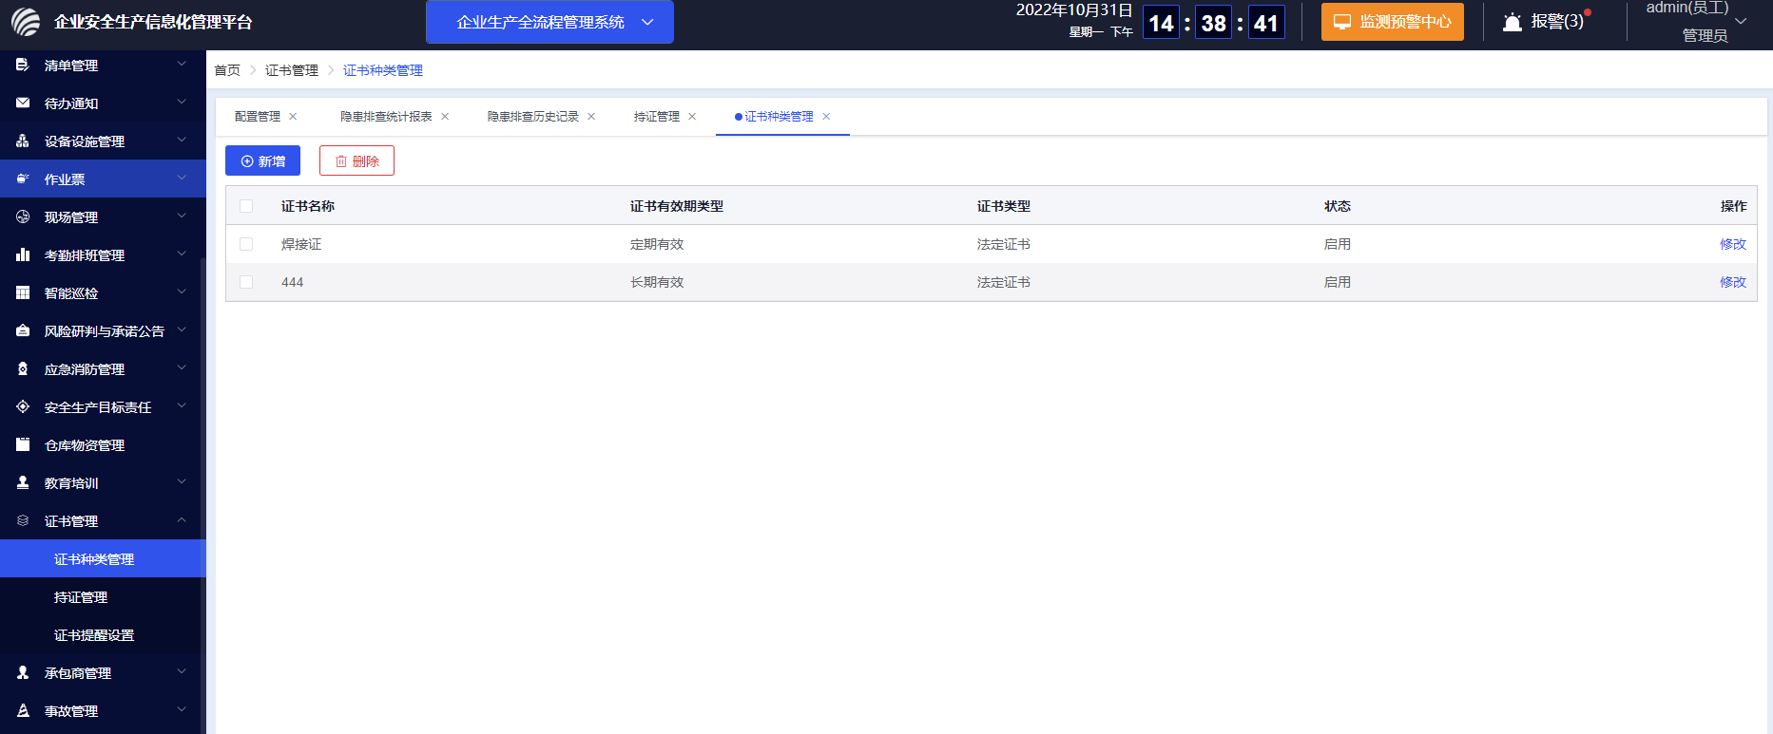Expand 清单管理 menu chevron
Screen dimensions: 1773x734
pos(182,65)
